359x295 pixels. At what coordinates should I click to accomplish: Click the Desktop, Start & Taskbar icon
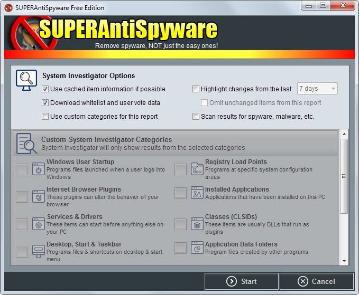click(x=39, y=251)
